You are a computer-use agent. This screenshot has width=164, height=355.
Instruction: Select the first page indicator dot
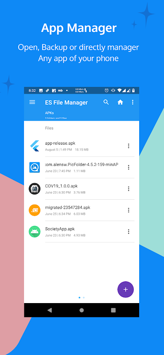click(x=79, y=297)
